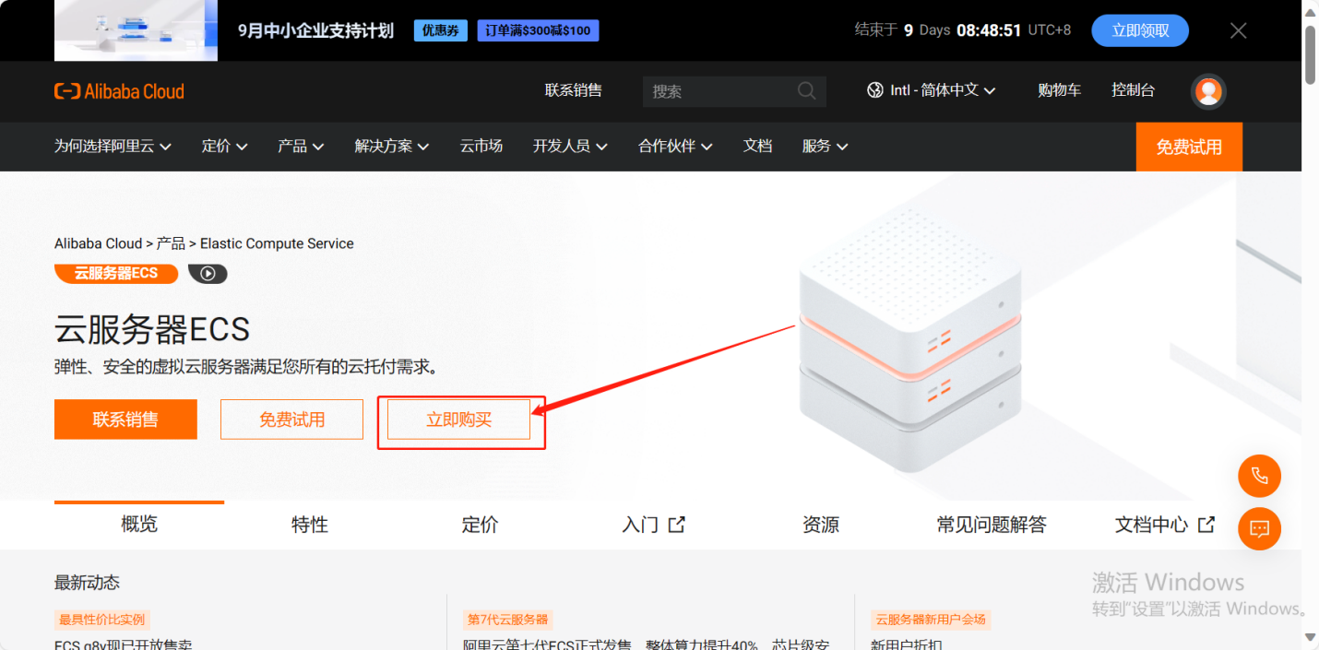1319x650 pixels.
Task: Expand the 为何选择阿里云 menu
Action: [x=113, y=146]
